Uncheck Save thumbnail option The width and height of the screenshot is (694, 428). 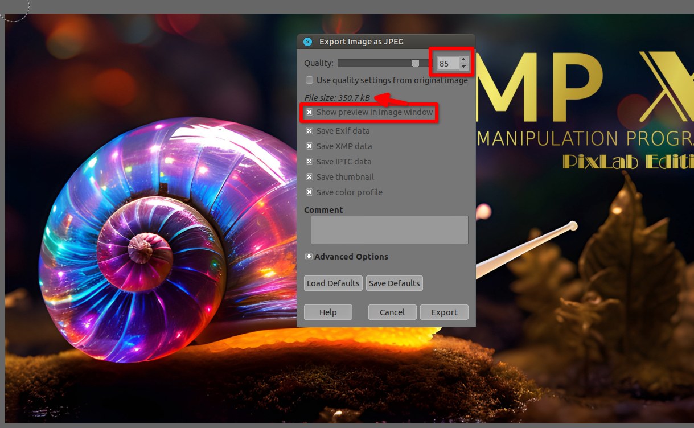click(309, 177)
